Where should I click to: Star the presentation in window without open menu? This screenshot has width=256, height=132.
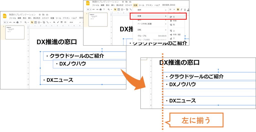40,15
